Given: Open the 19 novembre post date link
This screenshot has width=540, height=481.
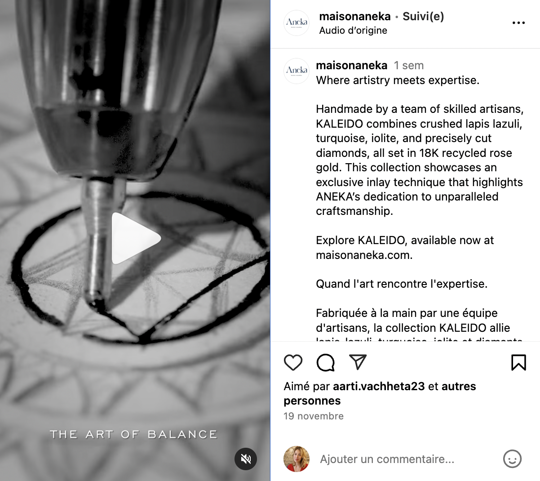Looking at the screenshot, I should (x=314, y=416).
